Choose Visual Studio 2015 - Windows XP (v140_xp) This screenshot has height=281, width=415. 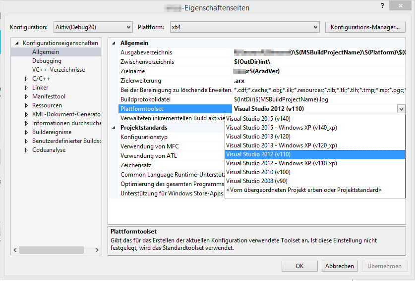315,128
